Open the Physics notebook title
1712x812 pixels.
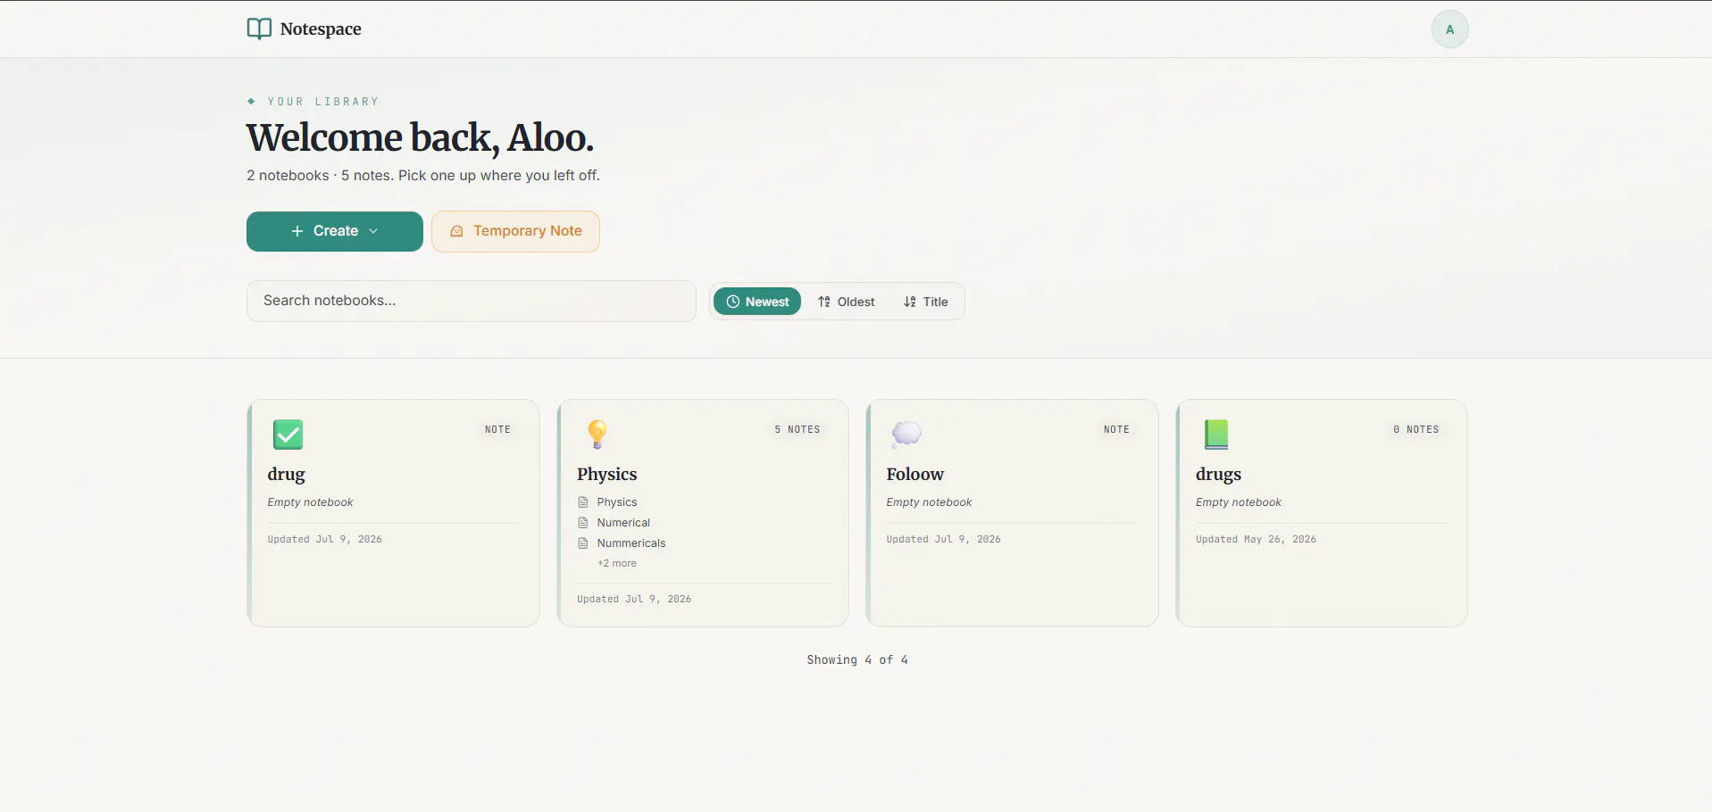tap(606, 474)
